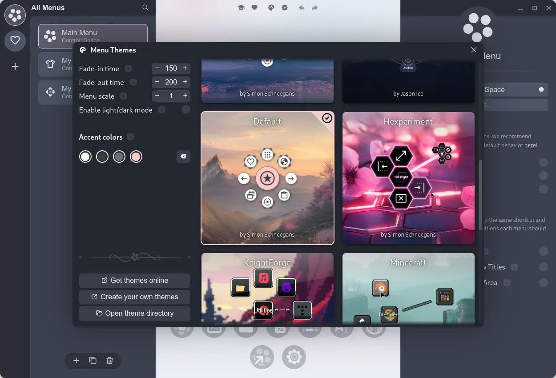Add a new menu with the sidebar plus
This screenshot has width=556, height=378.
pyautogui.click(x=15, y=66)
